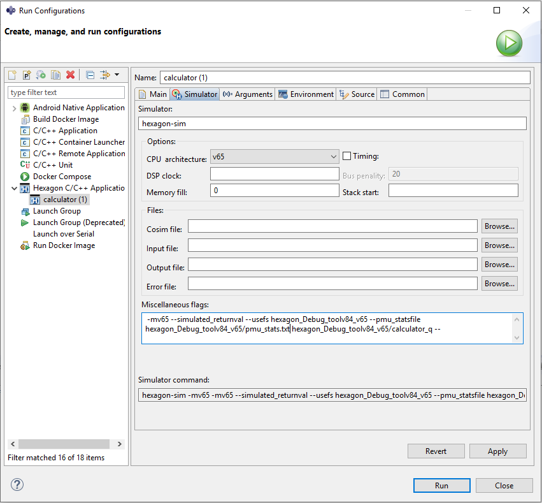Enable the Timing checkbox
This screenshot has height=503, width=542.
[x=346, y=156]
